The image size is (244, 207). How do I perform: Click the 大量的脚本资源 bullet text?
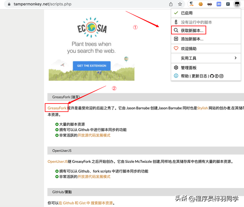(72, 124)
